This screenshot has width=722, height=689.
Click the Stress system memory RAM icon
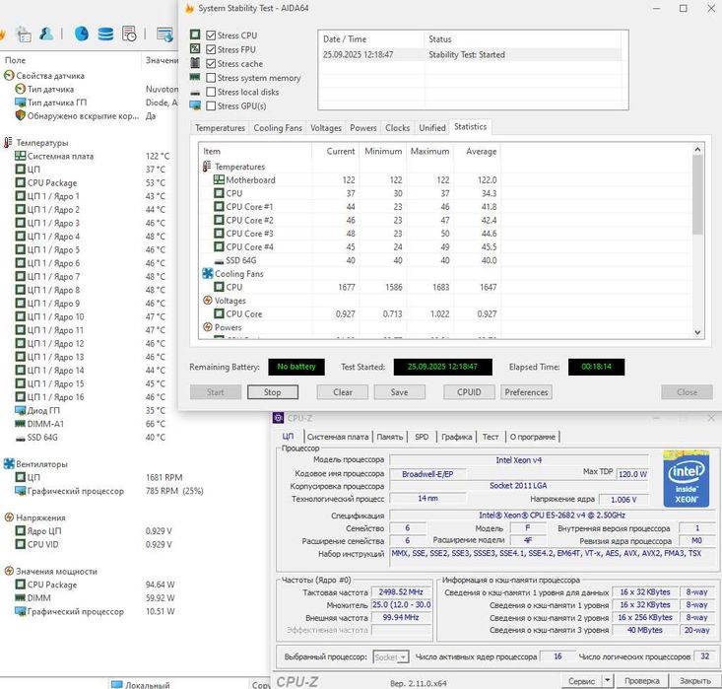pos(195,77)
